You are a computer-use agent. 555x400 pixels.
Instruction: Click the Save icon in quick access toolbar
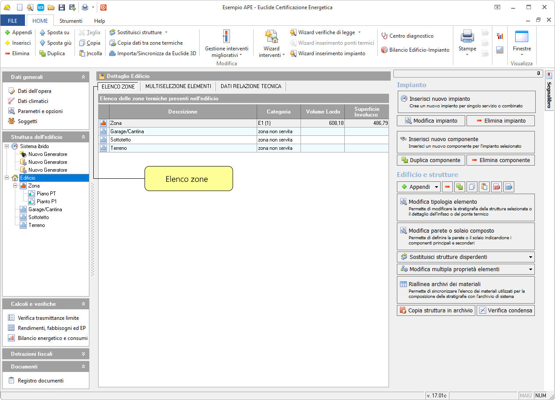click(x=61, y=7)
